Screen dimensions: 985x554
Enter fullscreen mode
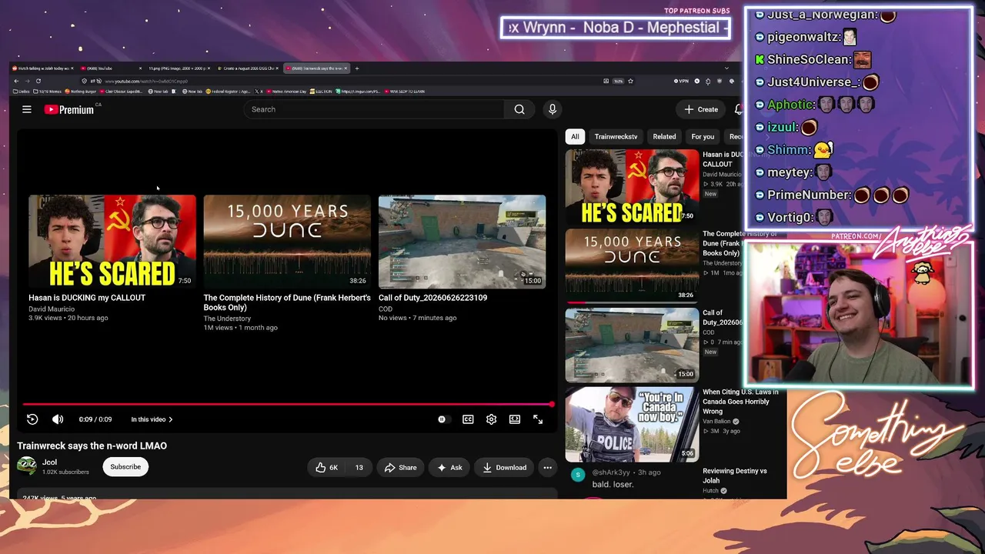(x=538, y=419)
